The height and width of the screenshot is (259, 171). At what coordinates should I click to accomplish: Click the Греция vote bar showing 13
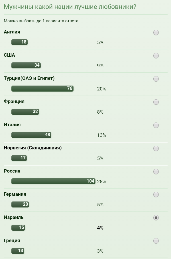pos(18,251)
